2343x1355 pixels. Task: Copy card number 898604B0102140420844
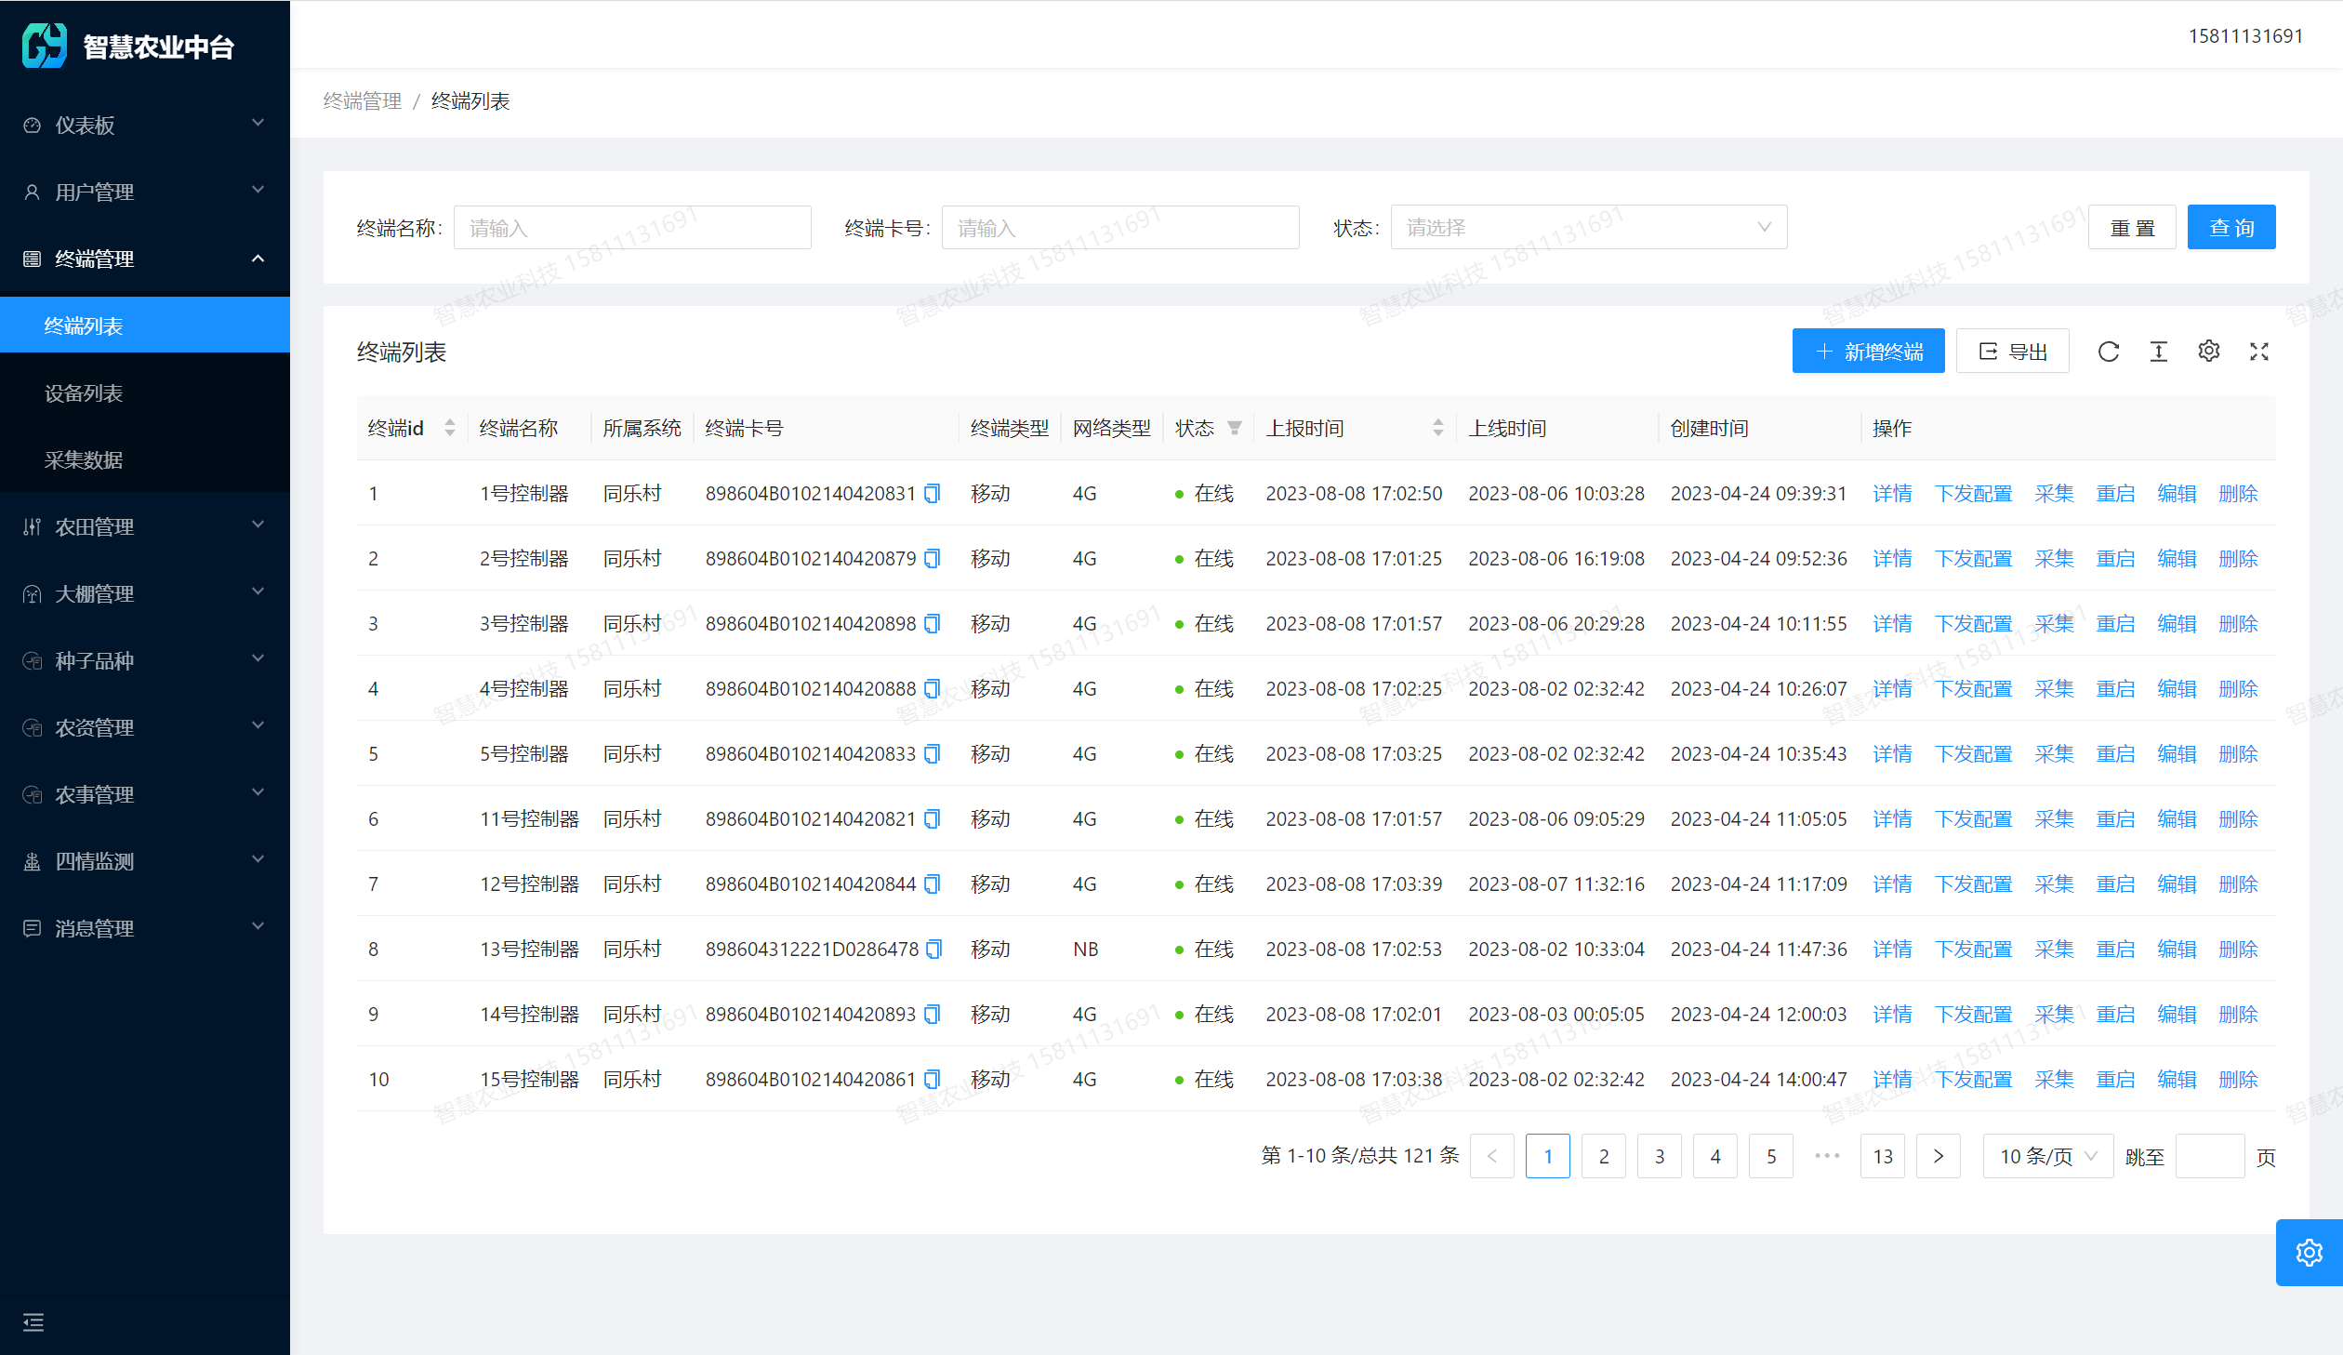pyautogui.click(x=932, y=883)
